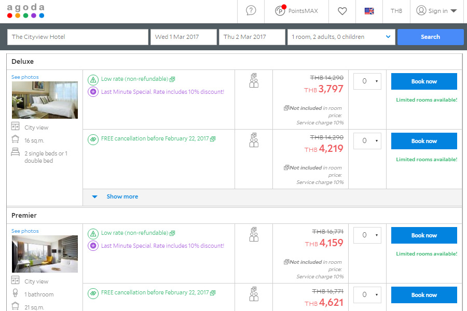This screenshot has height=311, width=467.
Task: Book the Deluxe room at THB 4,219
Action: (424, 141)
